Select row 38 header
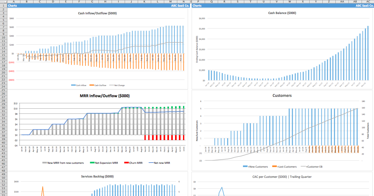The height and width of the screenshot is (196, 374). pyautogui.click(x=3, y=136)
